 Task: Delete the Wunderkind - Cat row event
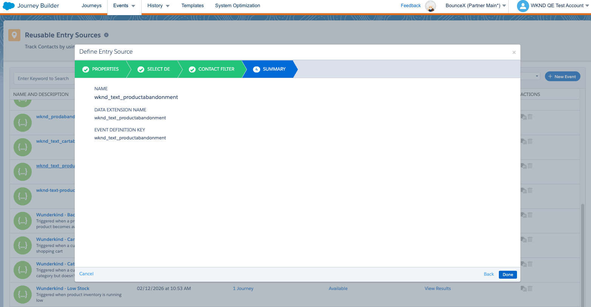tap(530, 264)
